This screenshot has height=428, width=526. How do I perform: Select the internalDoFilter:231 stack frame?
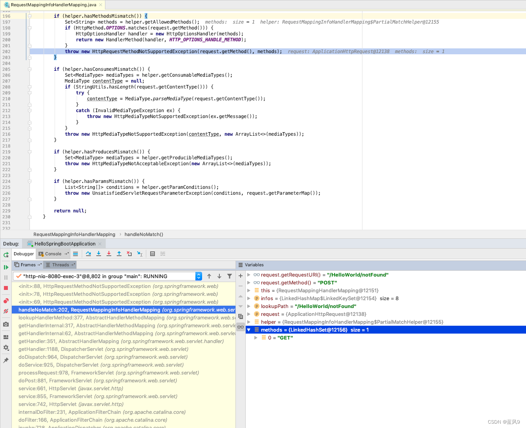(123, 412)
